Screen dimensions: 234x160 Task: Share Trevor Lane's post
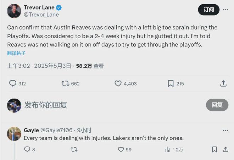(x=223, y=83)
